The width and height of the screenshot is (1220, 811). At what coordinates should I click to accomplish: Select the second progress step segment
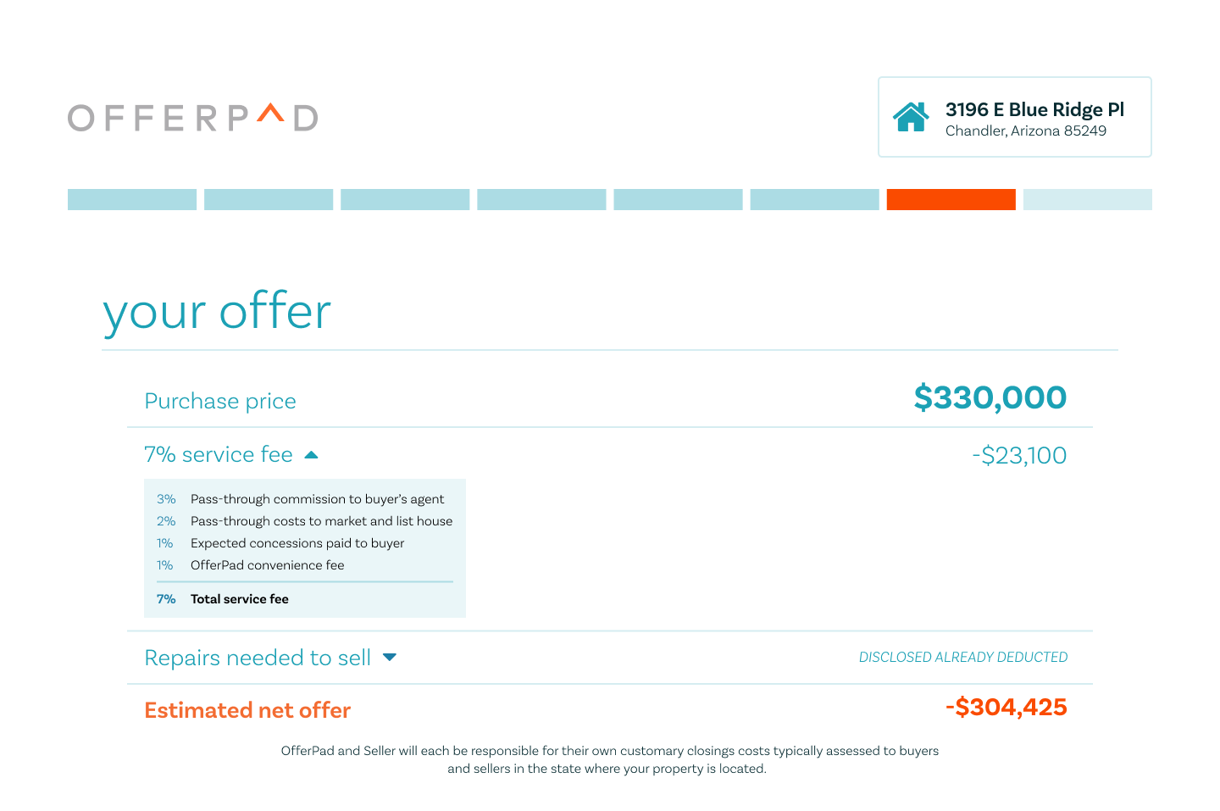[269, 199]
